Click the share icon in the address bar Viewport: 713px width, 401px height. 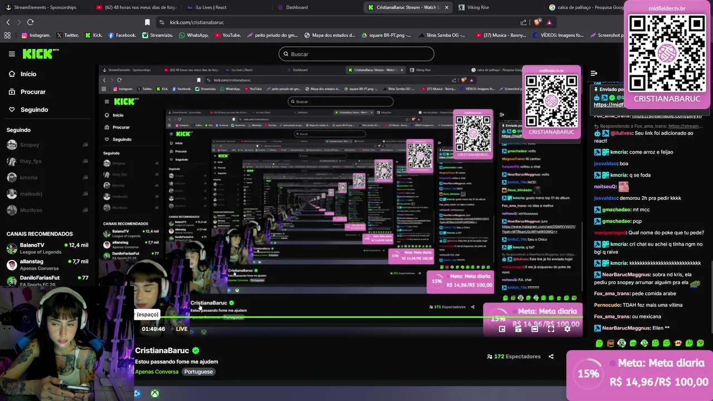tap(524, 22)
